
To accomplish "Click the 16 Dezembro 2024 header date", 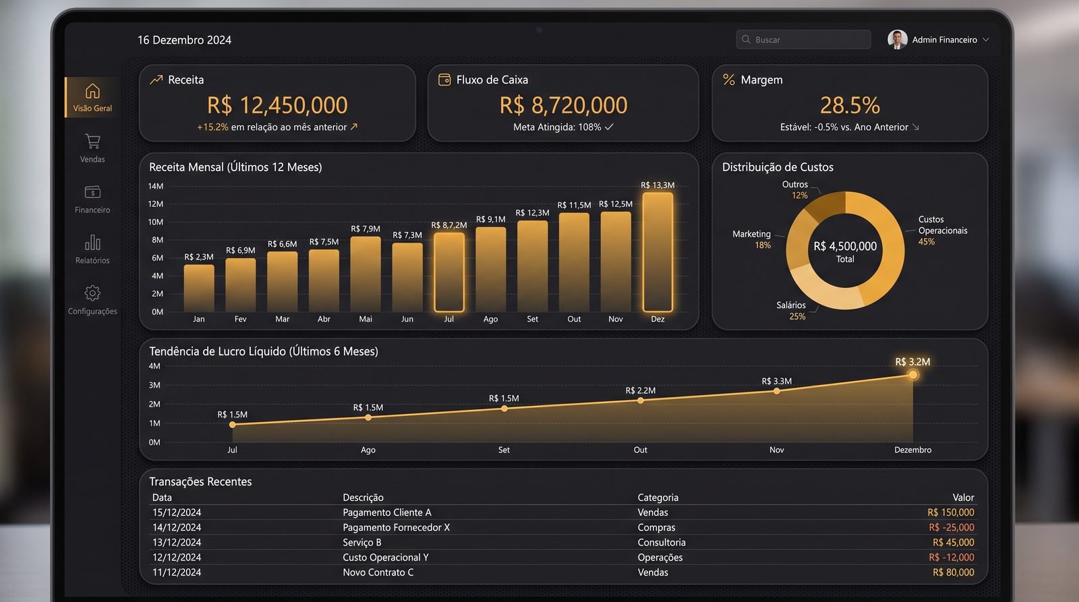I will [184, 40].
